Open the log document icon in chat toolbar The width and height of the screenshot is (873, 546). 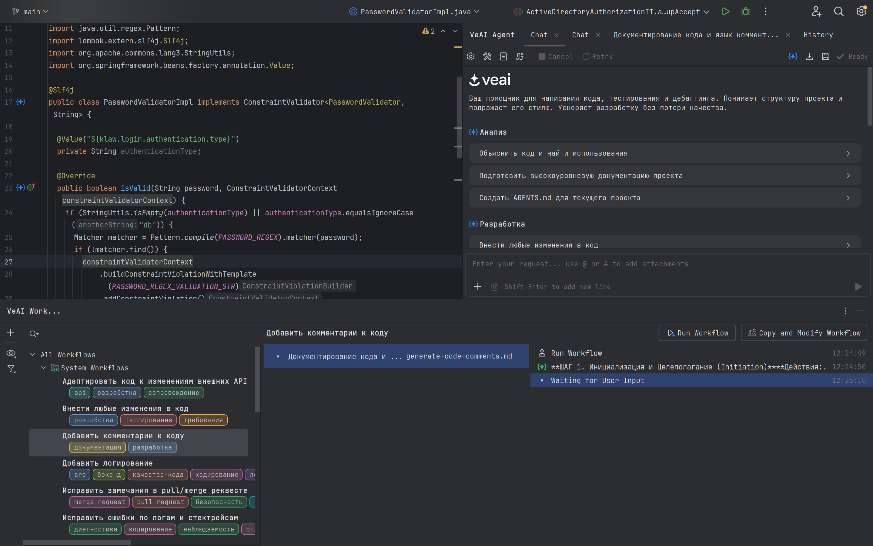(503, 56)
